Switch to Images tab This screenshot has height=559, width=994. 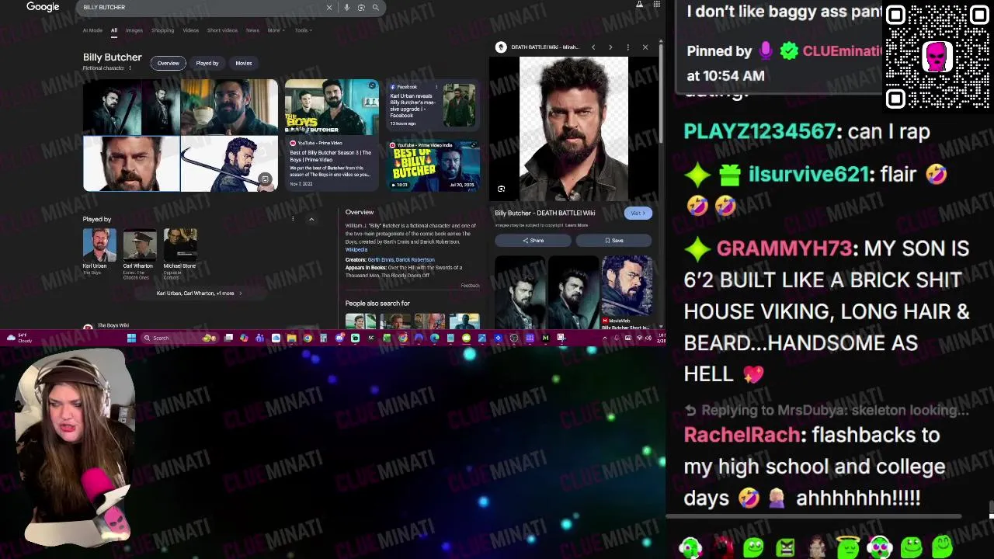(134, 30)
